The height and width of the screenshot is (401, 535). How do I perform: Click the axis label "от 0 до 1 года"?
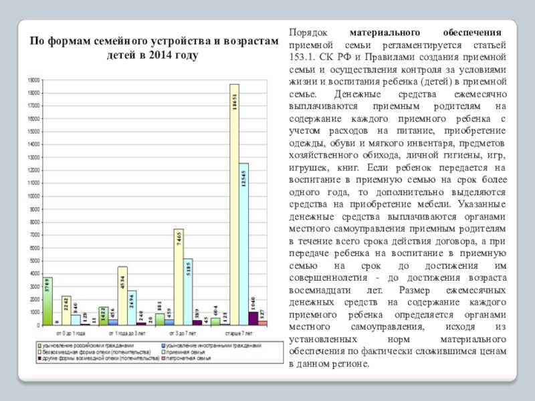(x=70, y=333)
